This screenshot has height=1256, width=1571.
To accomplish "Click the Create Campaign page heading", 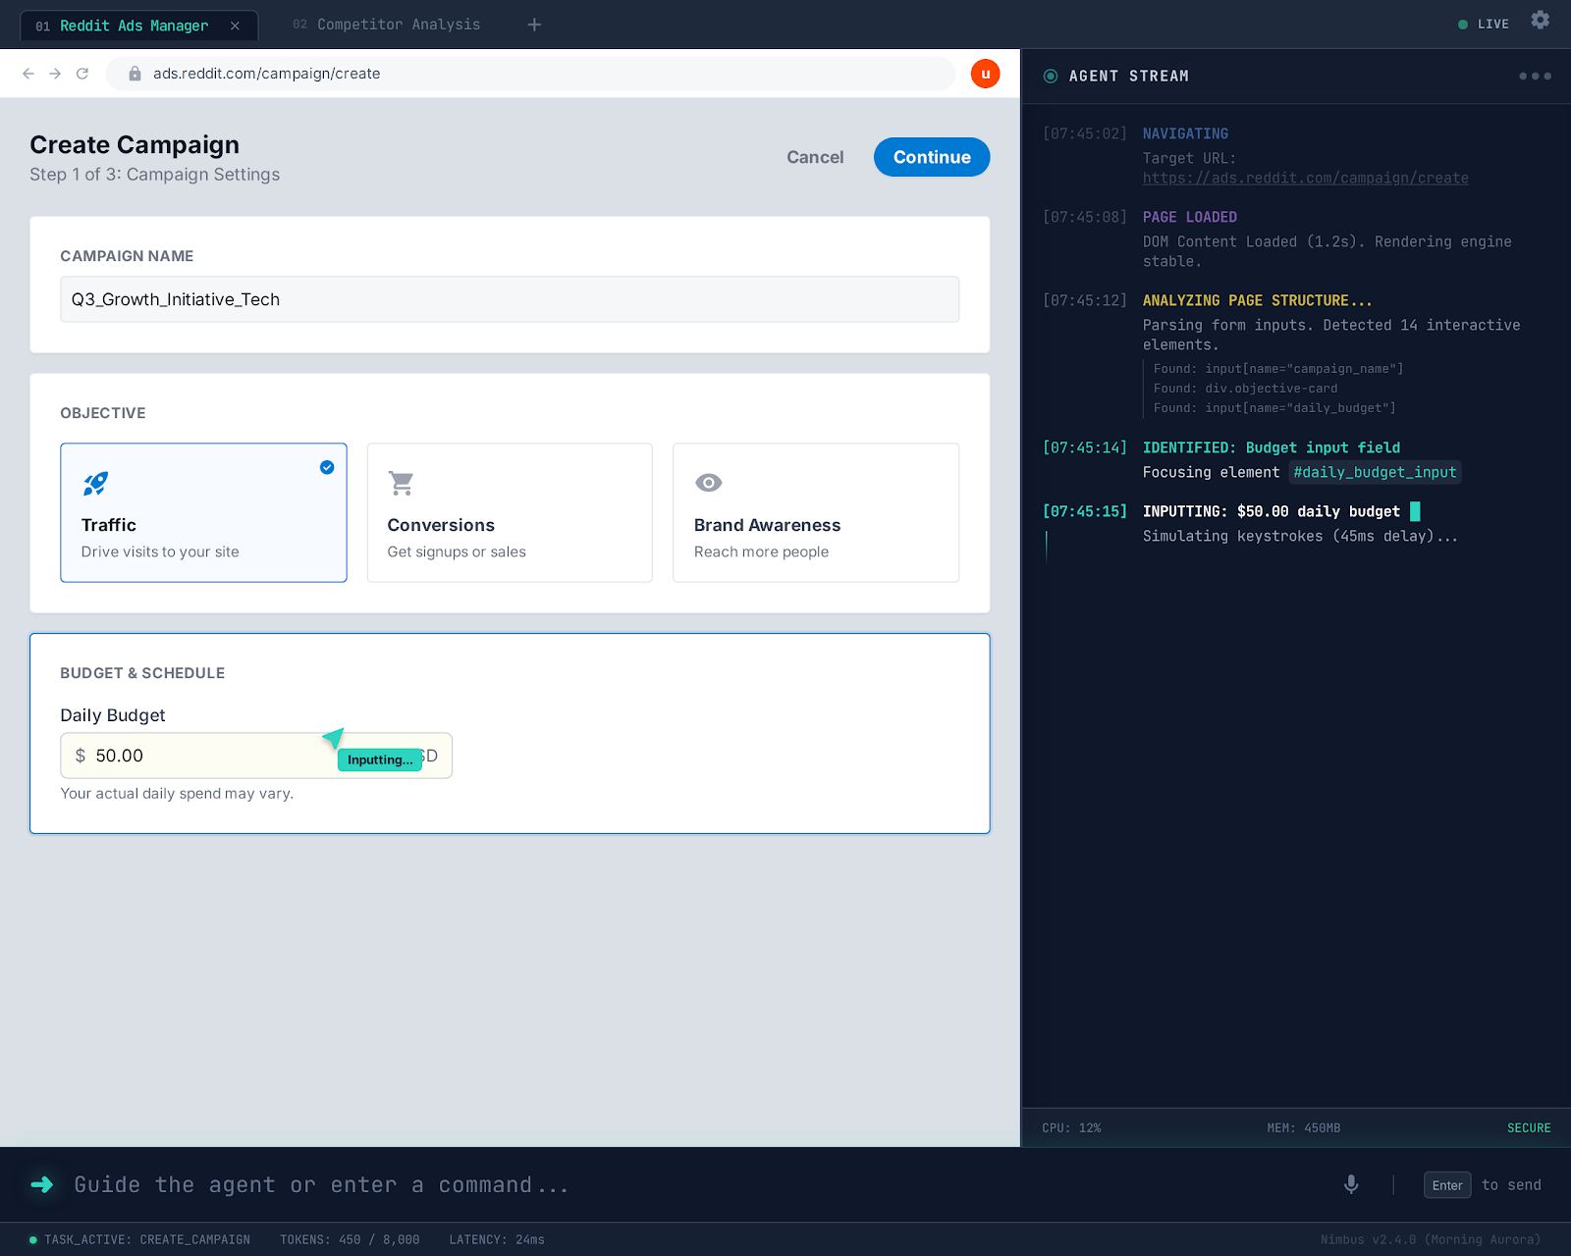I will point(135,144).
